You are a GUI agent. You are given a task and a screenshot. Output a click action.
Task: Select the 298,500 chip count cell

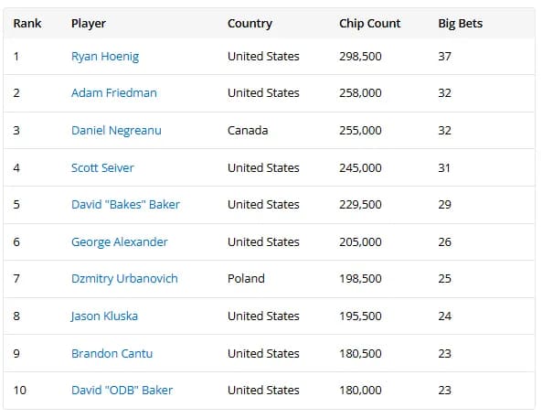[360, 57]
